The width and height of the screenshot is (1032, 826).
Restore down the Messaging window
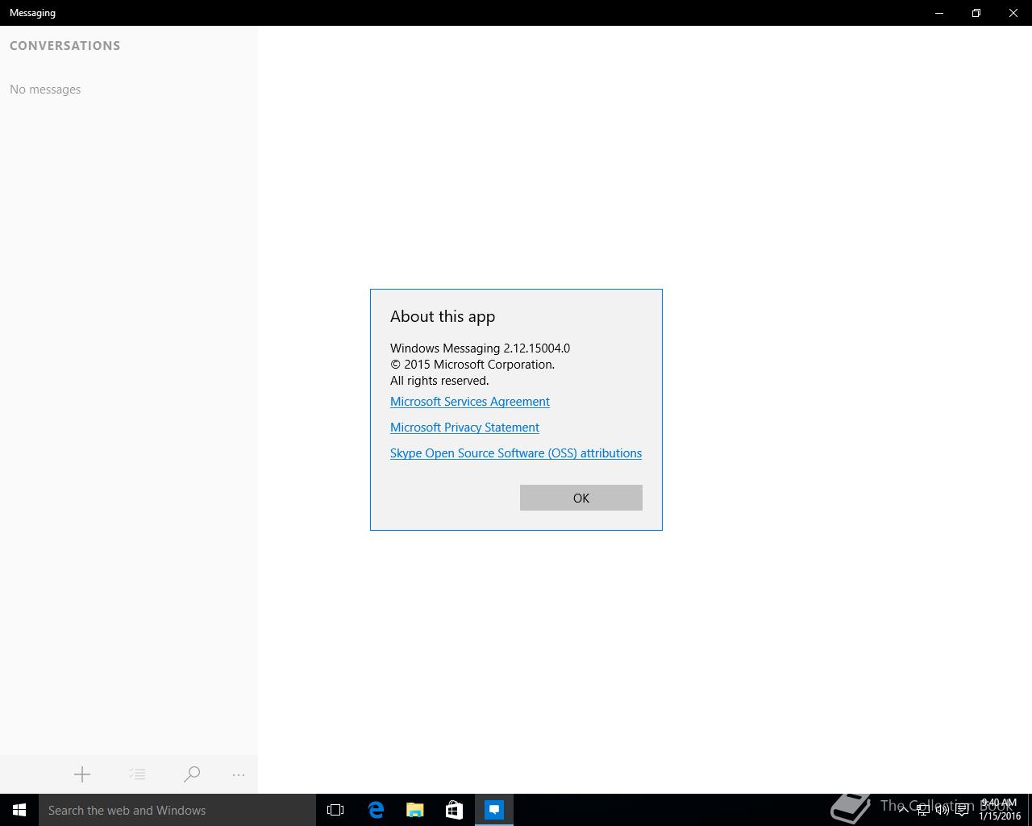point(976,13)
